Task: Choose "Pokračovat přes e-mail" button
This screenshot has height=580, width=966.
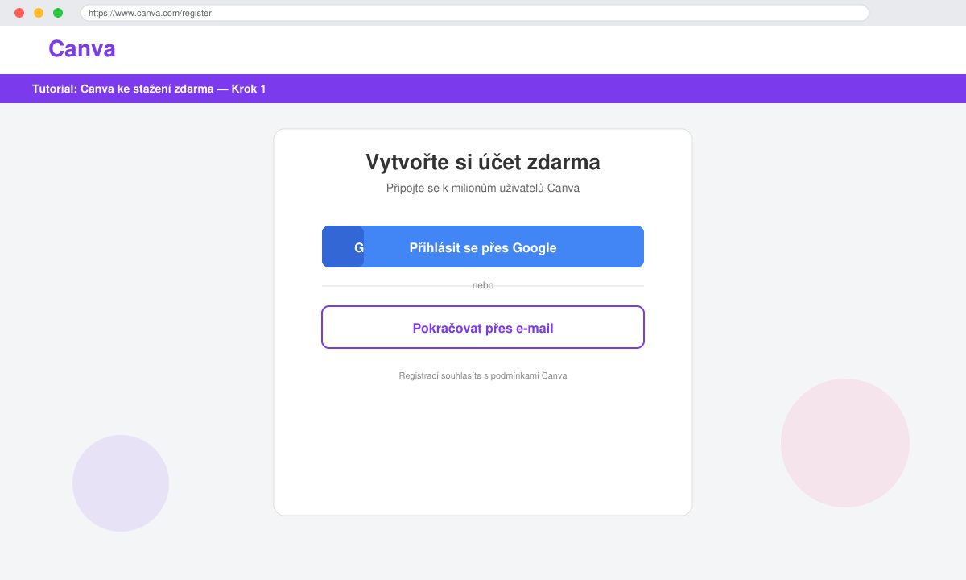Action: (x=483, y=327)
